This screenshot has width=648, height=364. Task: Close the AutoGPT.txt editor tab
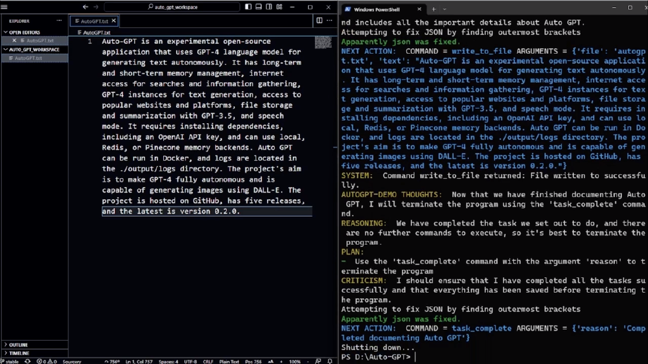click(114, 21)
